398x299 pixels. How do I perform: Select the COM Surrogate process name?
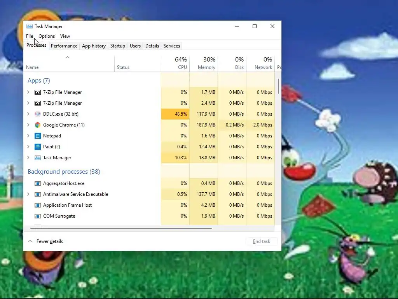click(x=59, y=216)
